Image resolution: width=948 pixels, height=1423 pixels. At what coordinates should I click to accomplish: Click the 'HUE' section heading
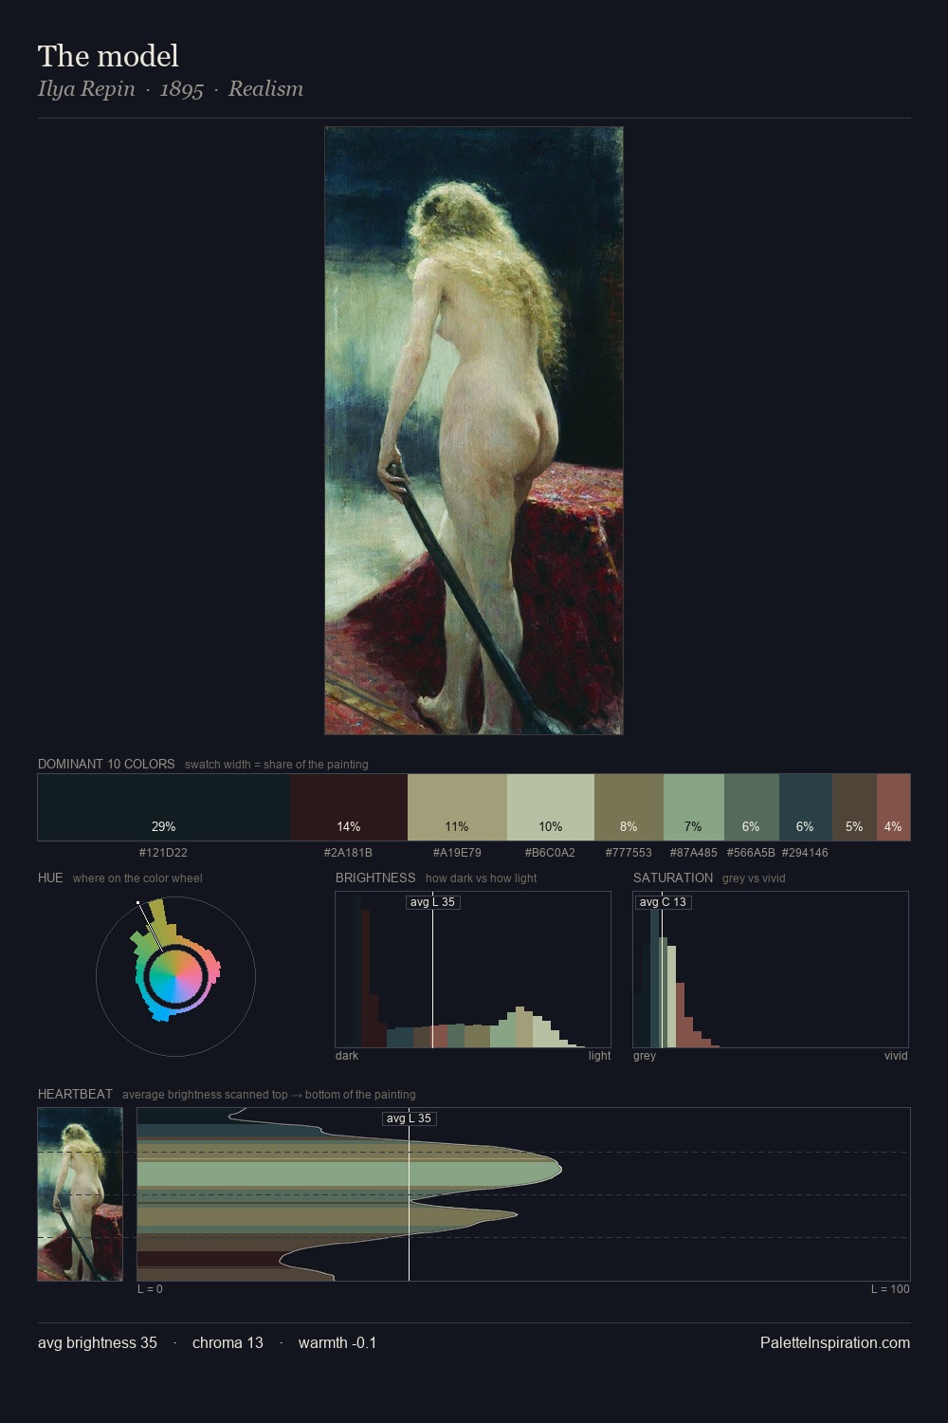click(x=50, y=878)
